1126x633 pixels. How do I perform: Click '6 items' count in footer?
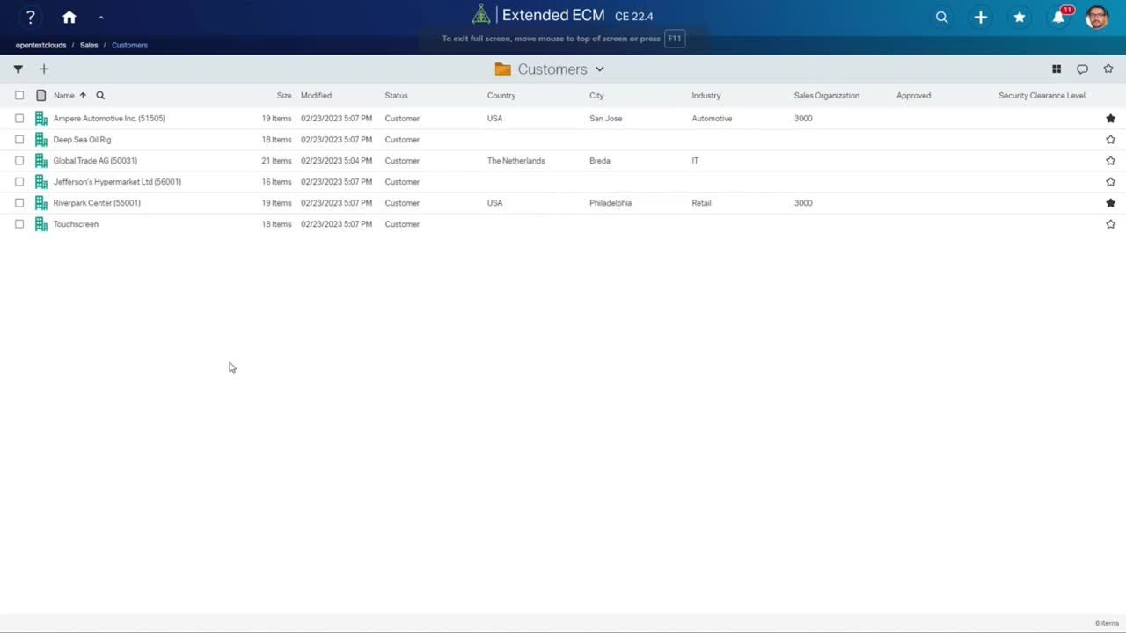[x=1107, y=623]
